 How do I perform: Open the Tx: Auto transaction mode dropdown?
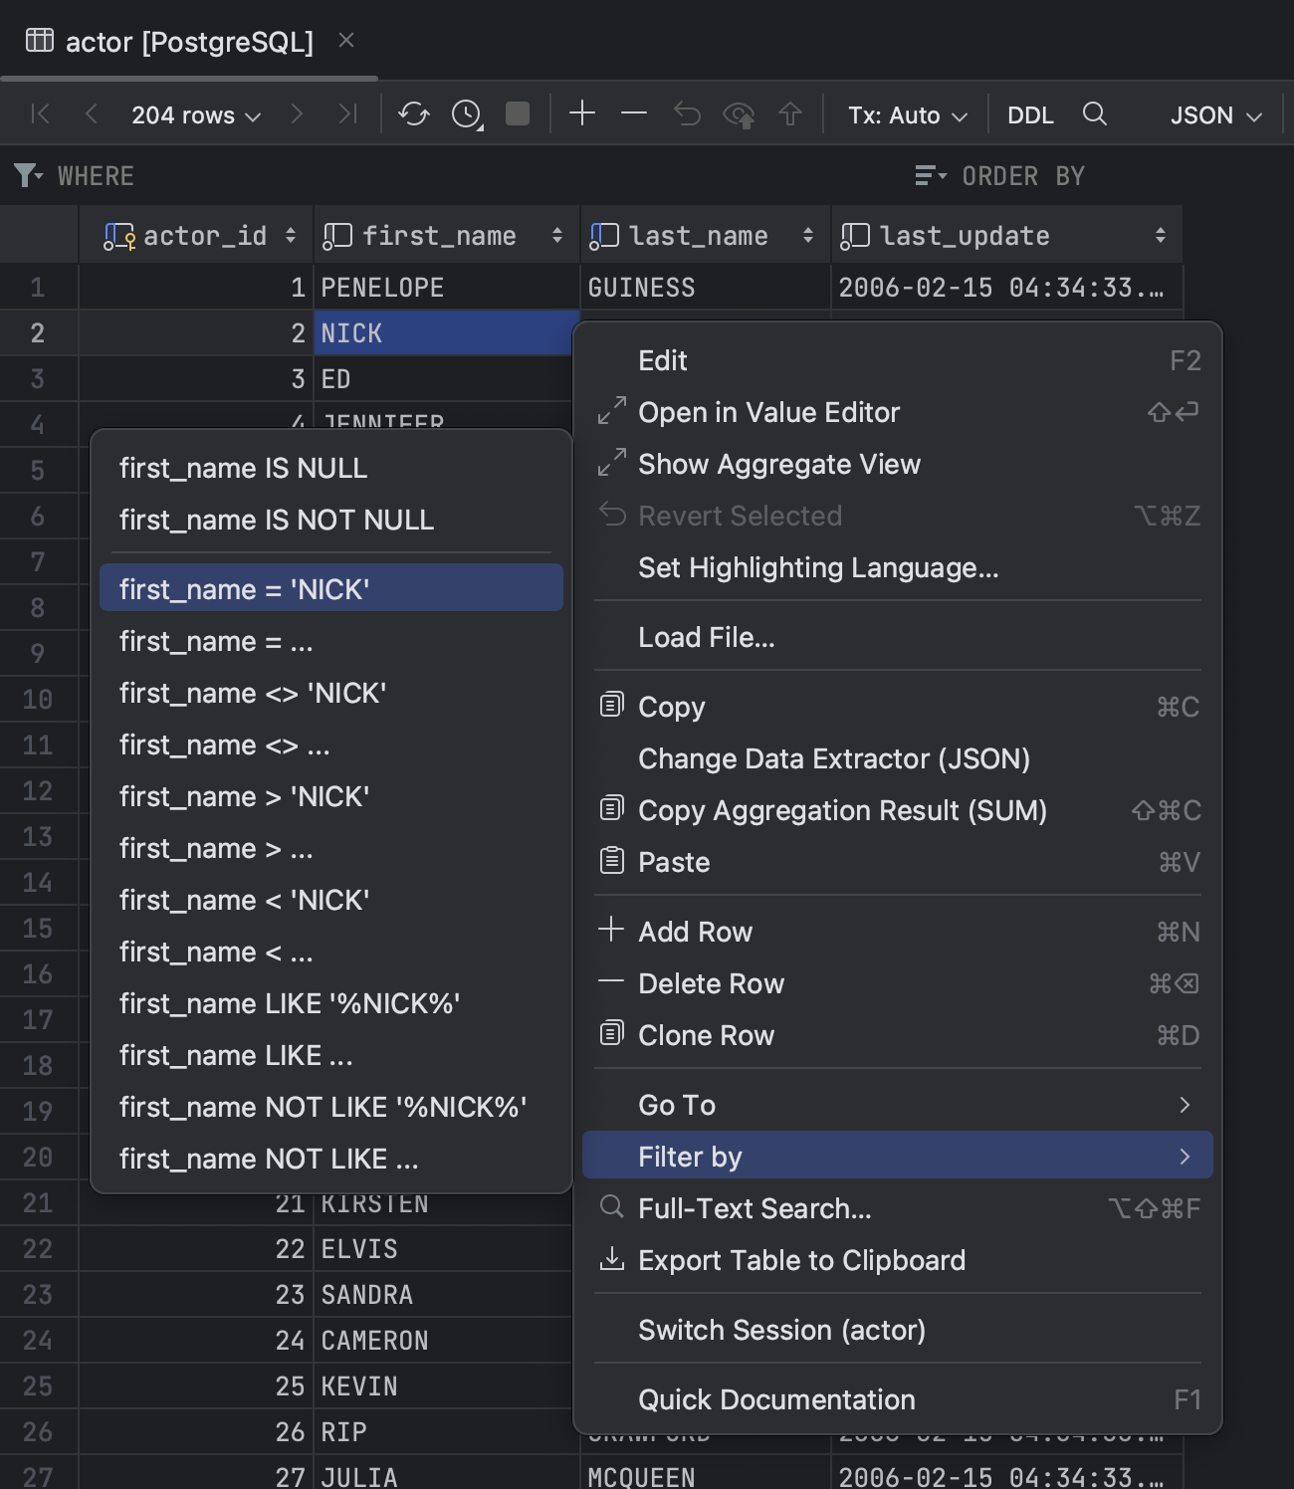(x=906, y=114)
